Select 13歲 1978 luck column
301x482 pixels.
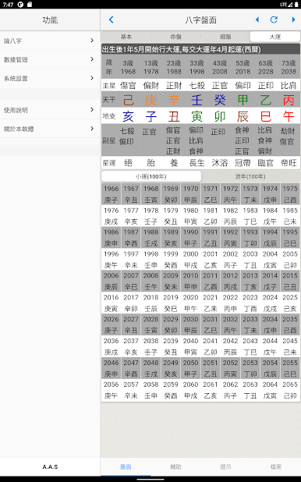pyautogui.click(x=151, y=67)
